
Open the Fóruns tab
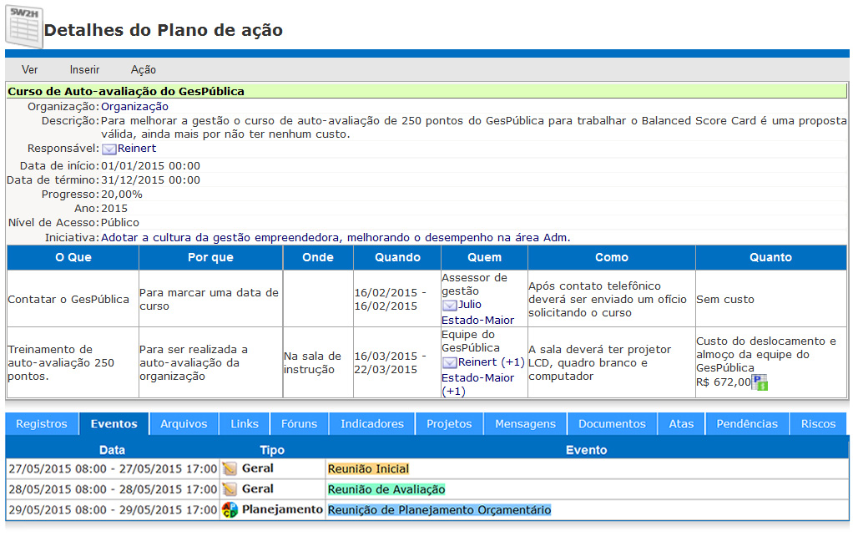click(299, 424)
